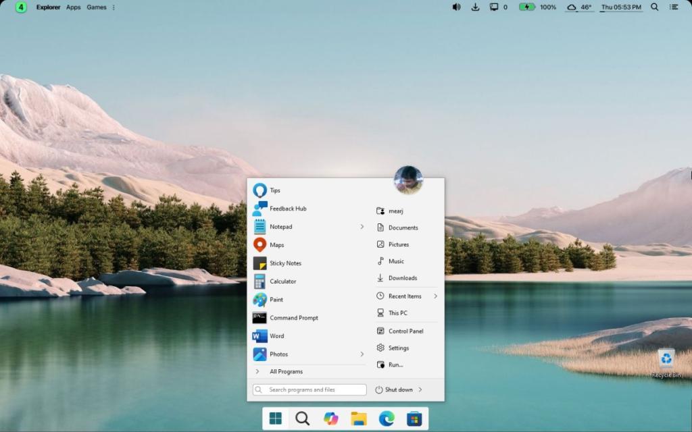The width and height of the screenshot is (692, 432).
Task: Open Shut down options arrow
Action: [x=420, y=389]
